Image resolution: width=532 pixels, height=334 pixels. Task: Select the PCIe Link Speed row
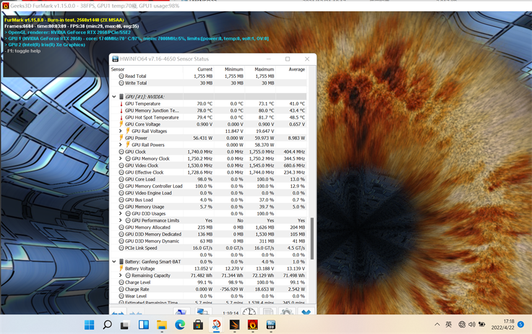[208, 248]
